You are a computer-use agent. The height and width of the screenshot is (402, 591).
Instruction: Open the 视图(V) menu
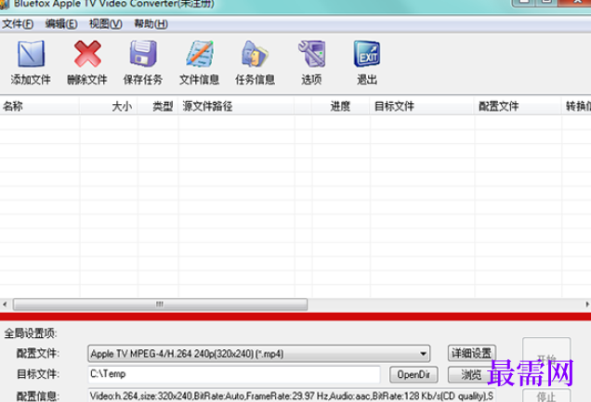point(106,24)
